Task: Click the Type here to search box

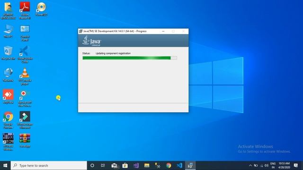Action: tap(49, 165)
